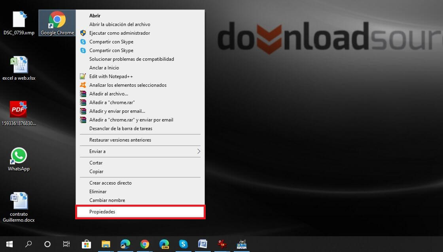This screenshot has width=443, height=252.
Task: Choose Desanclar de la barra de tareas
Action: (140, 129)
